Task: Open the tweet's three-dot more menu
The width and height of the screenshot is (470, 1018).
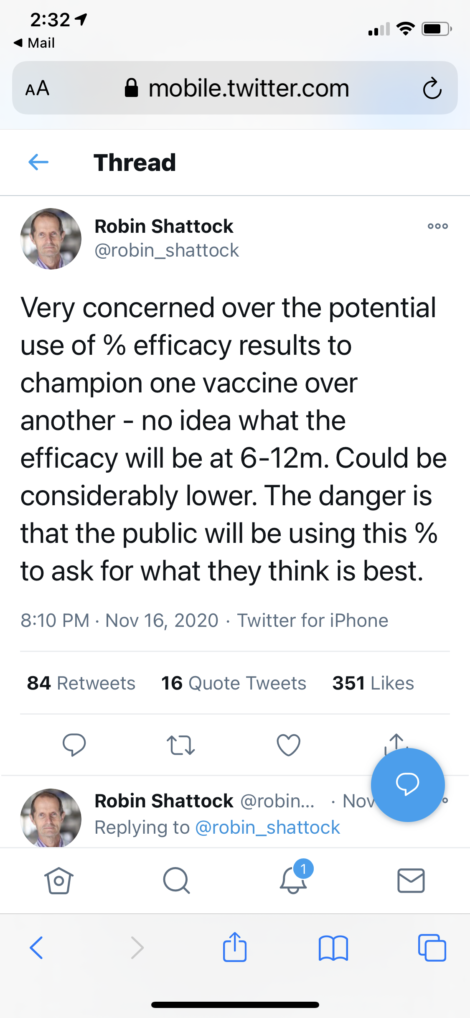Action: click(437, 226)
